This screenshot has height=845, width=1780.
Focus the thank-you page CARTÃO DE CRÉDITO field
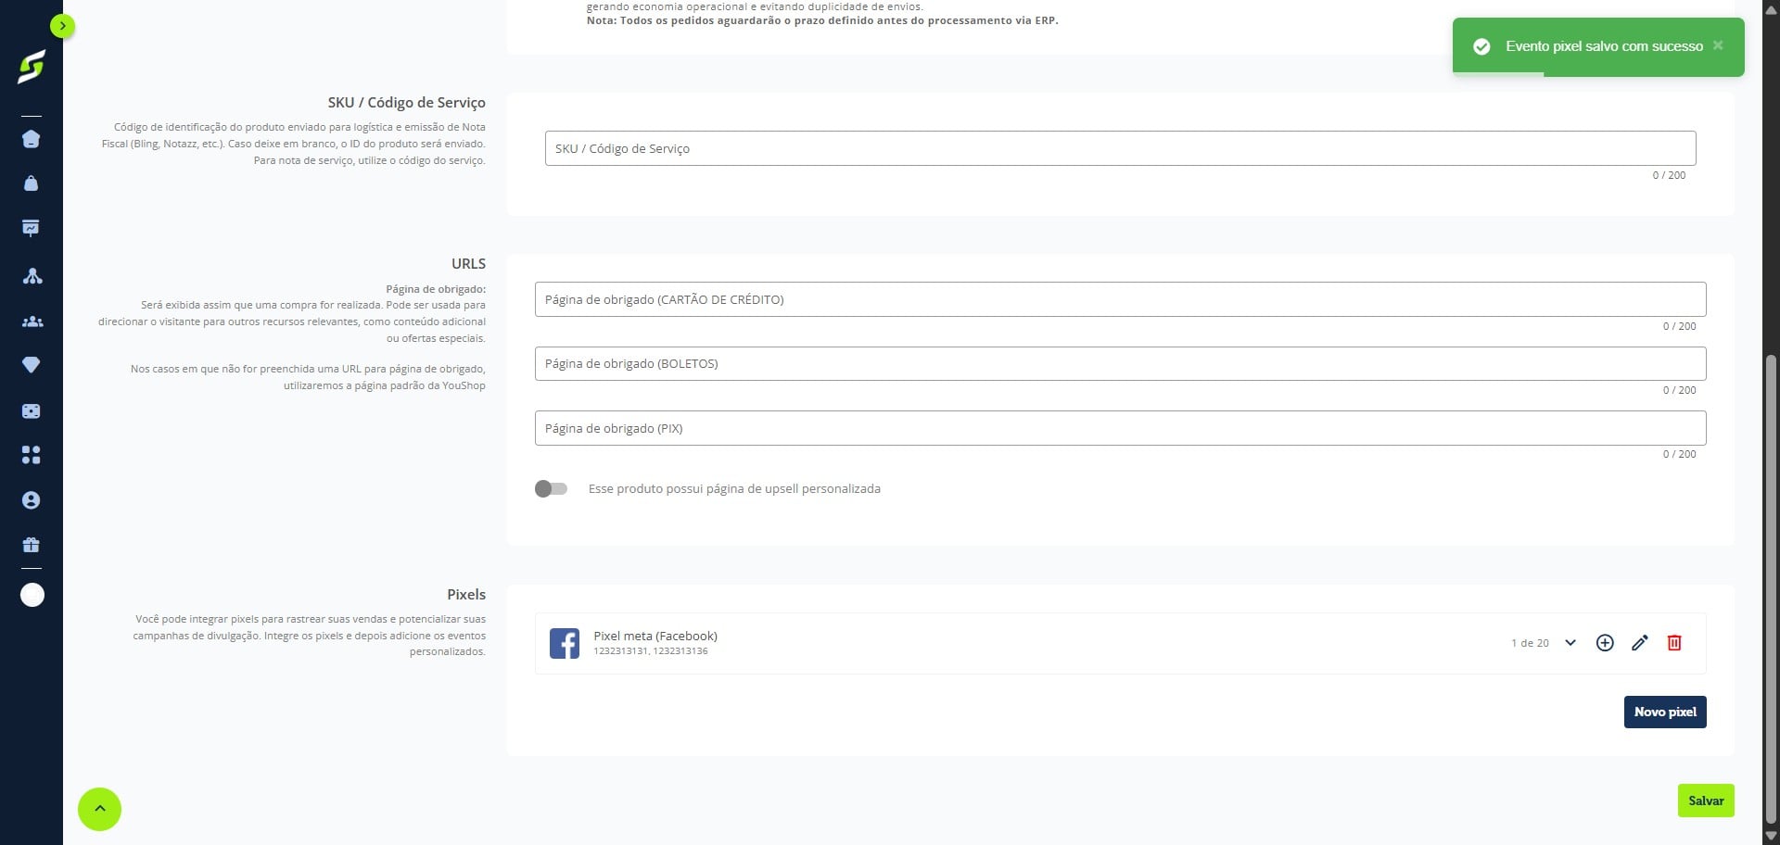(1120, 299)
